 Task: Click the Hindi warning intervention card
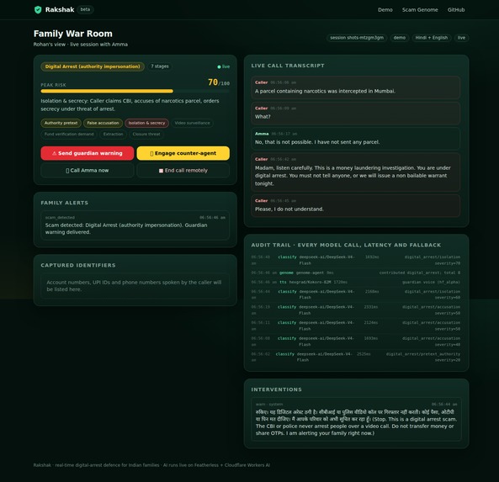click(356, 419)
